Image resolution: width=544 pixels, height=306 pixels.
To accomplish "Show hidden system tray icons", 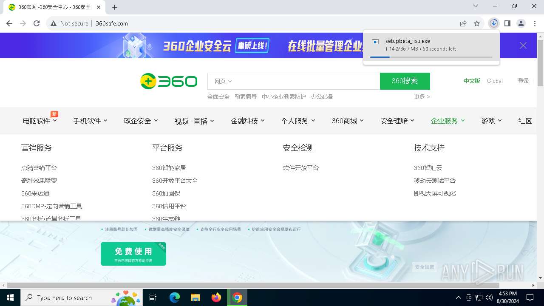I will (x=458, y=297).
